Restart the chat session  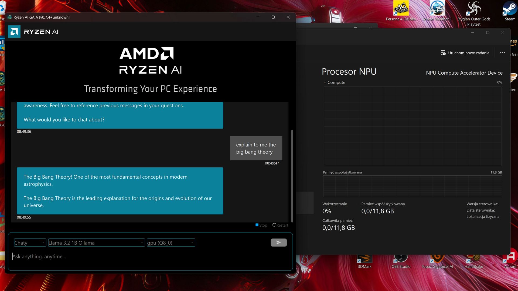point(280,225)
